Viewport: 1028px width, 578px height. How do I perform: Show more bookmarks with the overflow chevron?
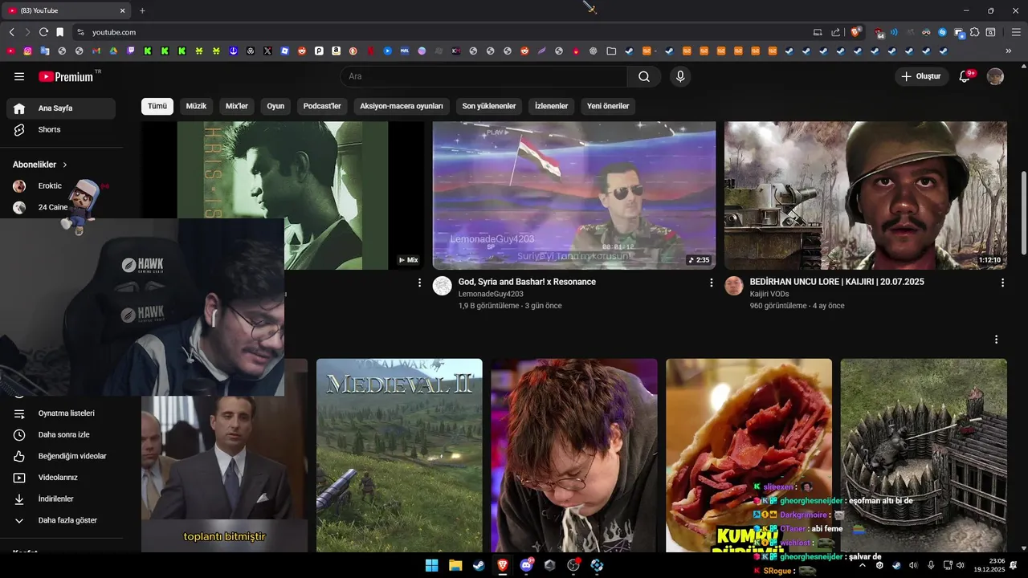coord(1009,51)
